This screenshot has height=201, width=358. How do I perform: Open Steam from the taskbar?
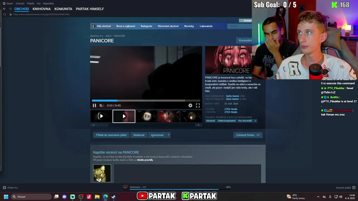point(114,197)
